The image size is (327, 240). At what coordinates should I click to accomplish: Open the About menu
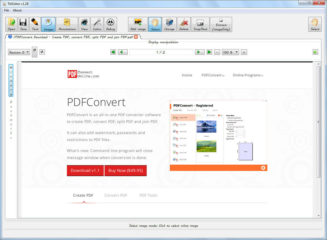click(17, 10)
